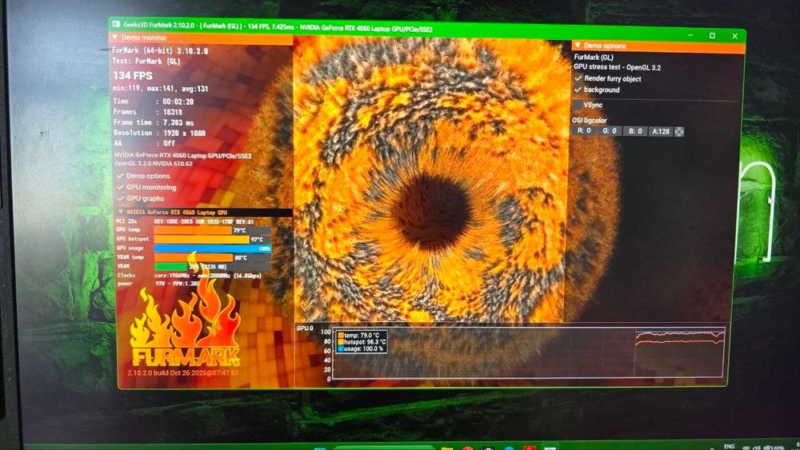This screenshot has height=450, width=800.
Task: Click the FurMark (64-bit) 2.10.2.0 text
Action: coord(160,51)
